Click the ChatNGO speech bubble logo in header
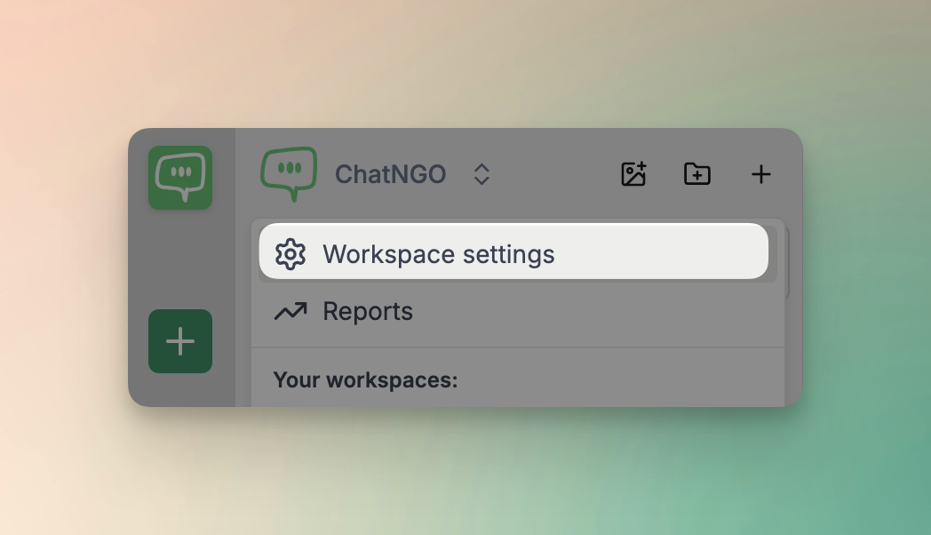Image resolution: width=931 pixels, height=535 pixels. tap(289, 174)
